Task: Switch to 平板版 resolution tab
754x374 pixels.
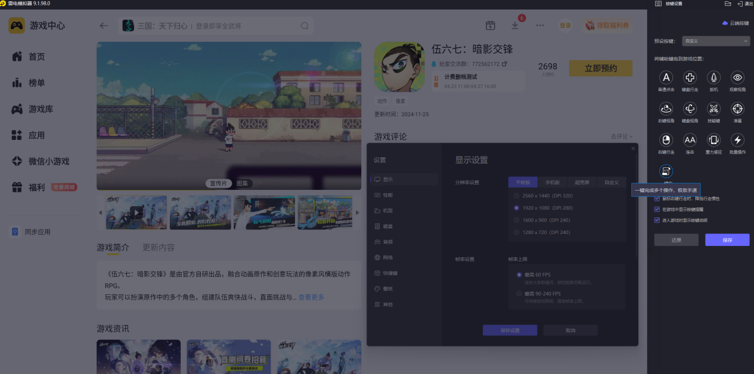Action: [523, 182]
